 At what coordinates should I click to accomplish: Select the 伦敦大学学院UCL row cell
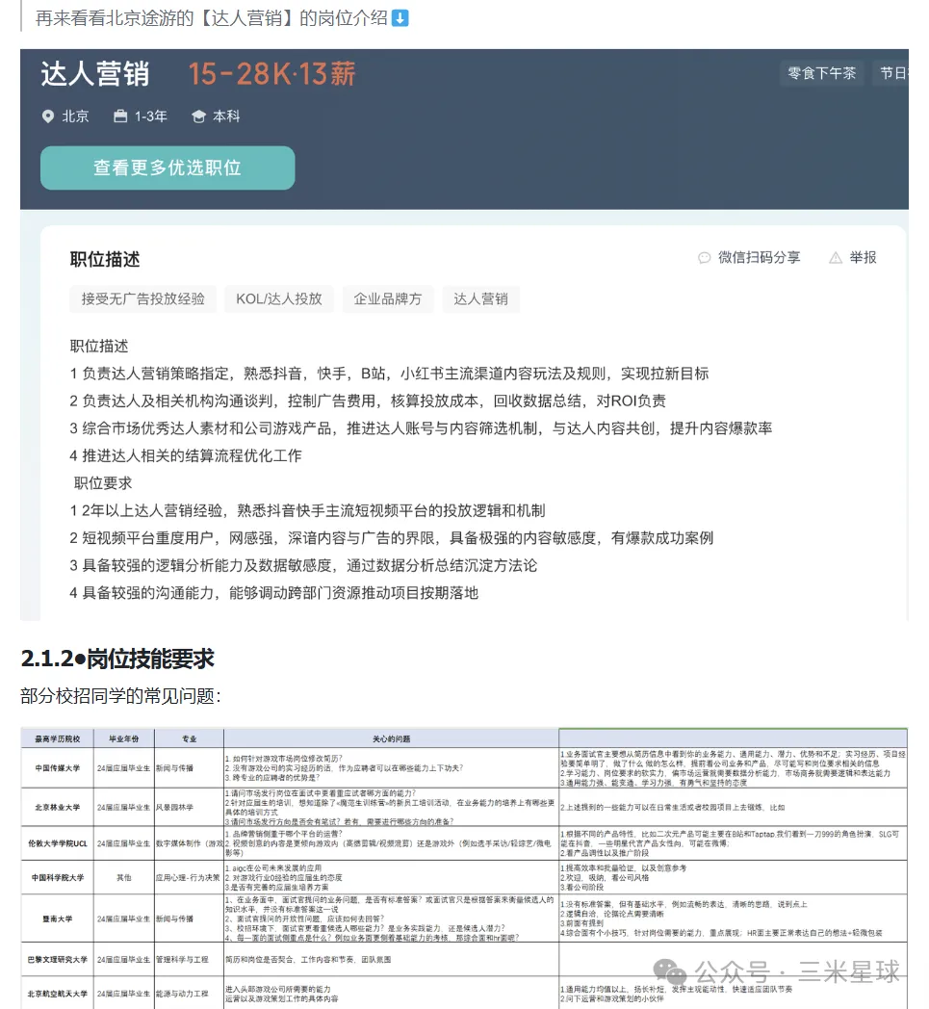[58, 841]
